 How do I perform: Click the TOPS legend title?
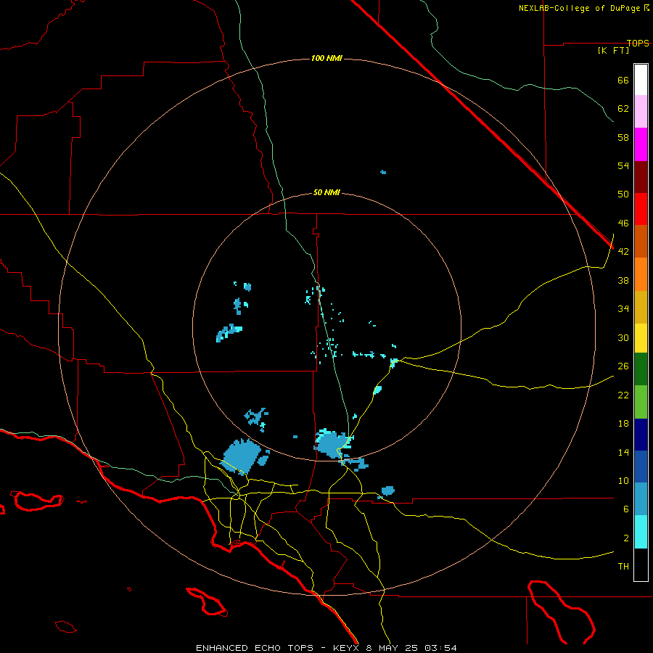pyautogui.click(x=638, y=43)
